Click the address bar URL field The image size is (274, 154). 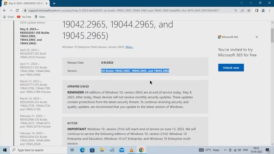click(x=124, y=10)
